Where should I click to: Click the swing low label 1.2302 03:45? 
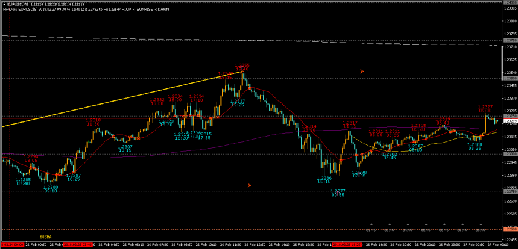390,156
